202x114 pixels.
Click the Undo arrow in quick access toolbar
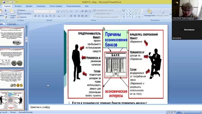(x=8, y=2)
